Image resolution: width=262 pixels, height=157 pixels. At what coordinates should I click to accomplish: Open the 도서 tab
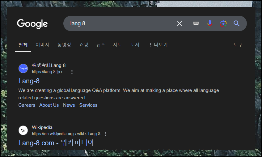click(x=134, y=45)
